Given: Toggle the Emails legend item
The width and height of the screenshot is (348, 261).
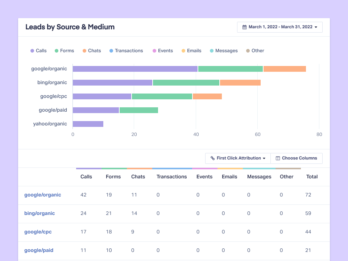Looking at the screenshot, I should (x=191, y=50).
